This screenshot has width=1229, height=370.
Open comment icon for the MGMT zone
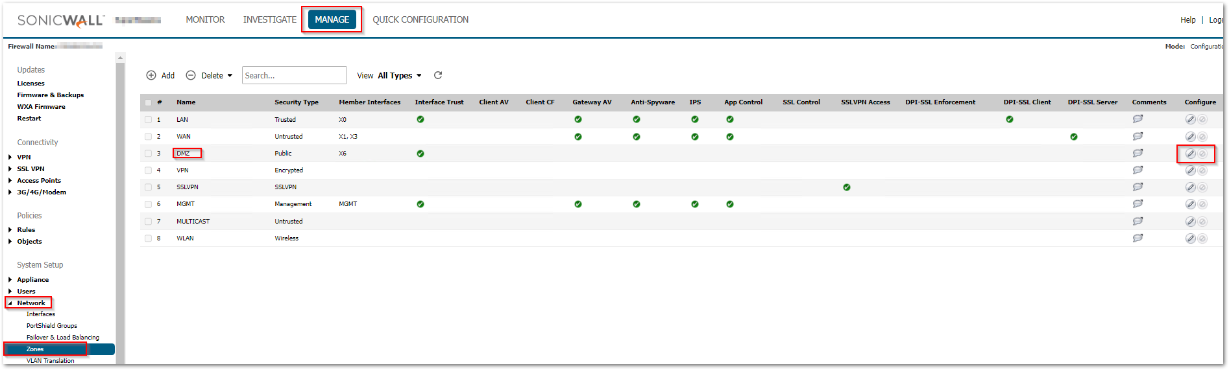click(1138, 204)
